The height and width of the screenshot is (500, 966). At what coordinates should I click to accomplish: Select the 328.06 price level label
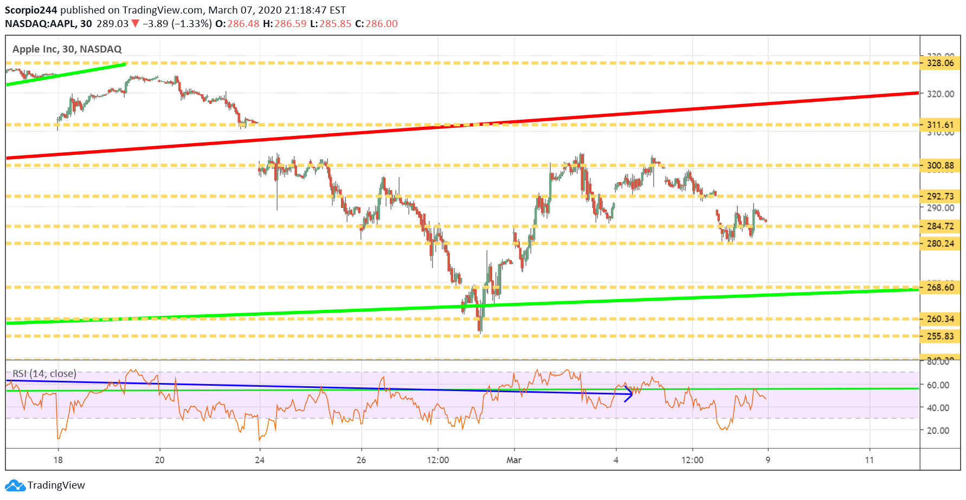pos(941,63)
